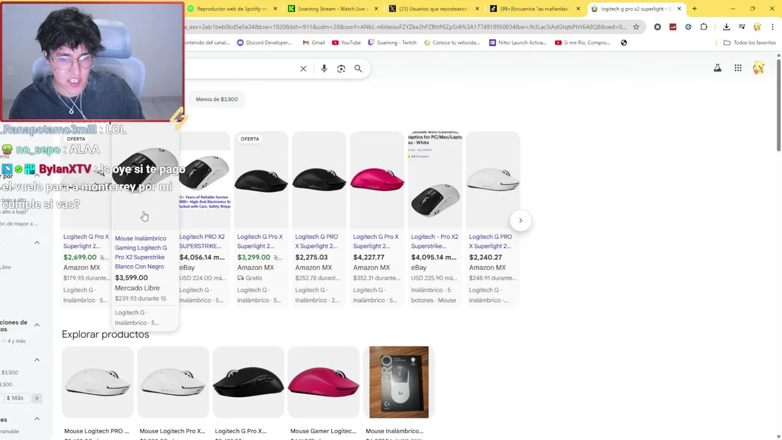The height and width of the screenshot is (440, 782).
Task: Close the Spotify web player tab
Action: (x=275, y=9)
